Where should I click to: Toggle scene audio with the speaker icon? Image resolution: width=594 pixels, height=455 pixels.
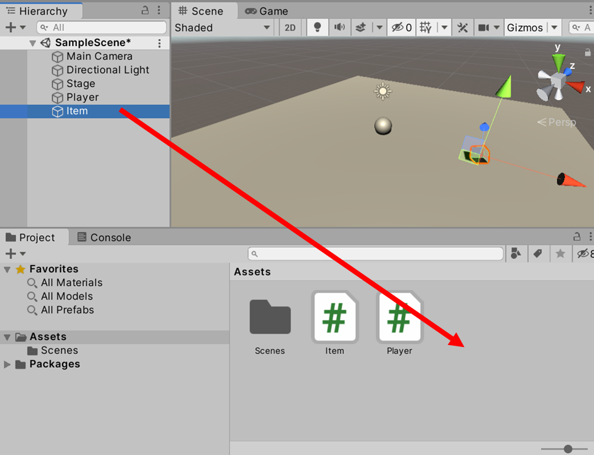339,27
